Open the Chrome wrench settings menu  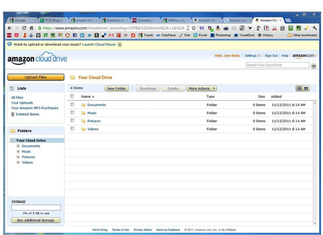tap(314, 28)
